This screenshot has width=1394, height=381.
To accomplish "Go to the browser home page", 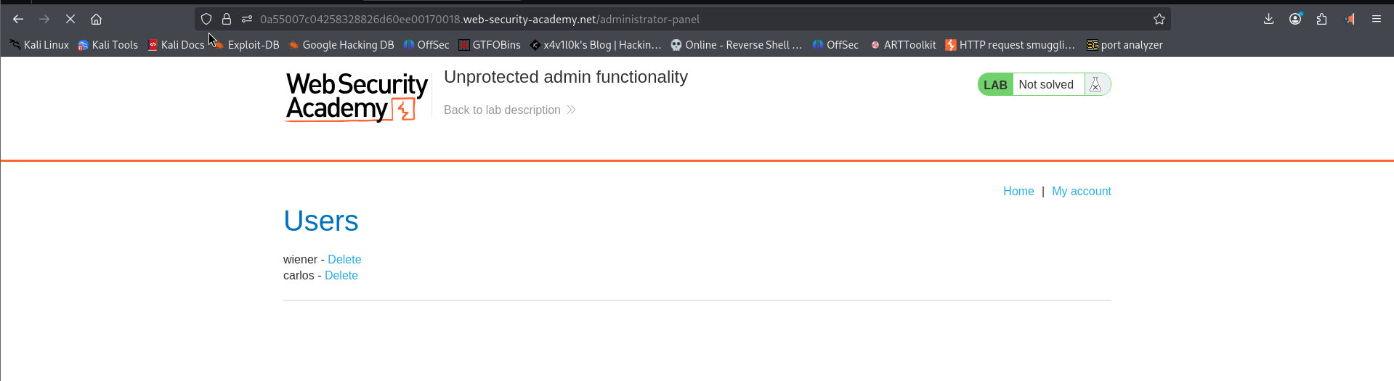I will pos(96,19).
